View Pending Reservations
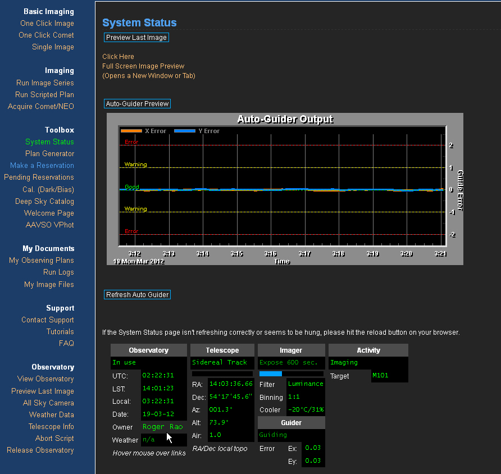 click(x=39, y=177)
